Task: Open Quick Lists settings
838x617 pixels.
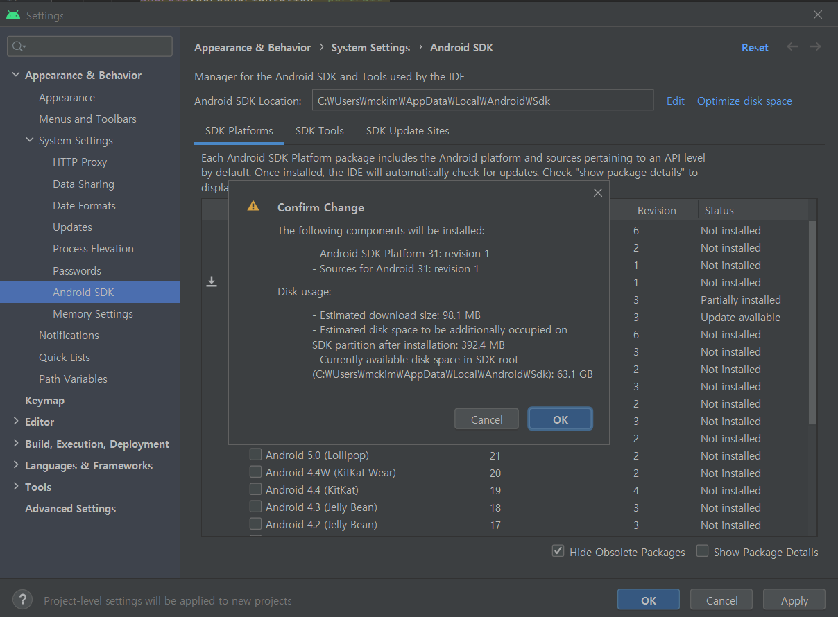Action: pos(65,358)
